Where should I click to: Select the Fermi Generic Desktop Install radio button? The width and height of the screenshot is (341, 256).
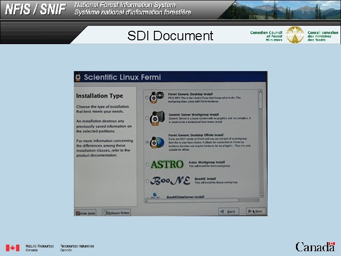pyautogui.click(x=147, y=98)
